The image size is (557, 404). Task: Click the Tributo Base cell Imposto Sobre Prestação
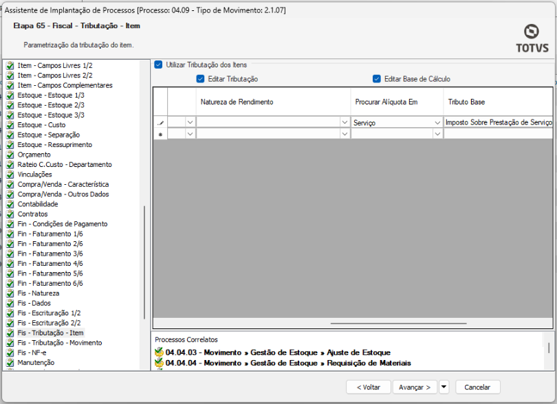(x=498, y=122)
